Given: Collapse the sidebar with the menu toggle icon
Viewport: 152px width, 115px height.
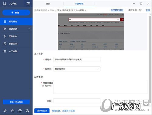Looking at the screenshot, I should pyautogui.click(x=28, y=4).
